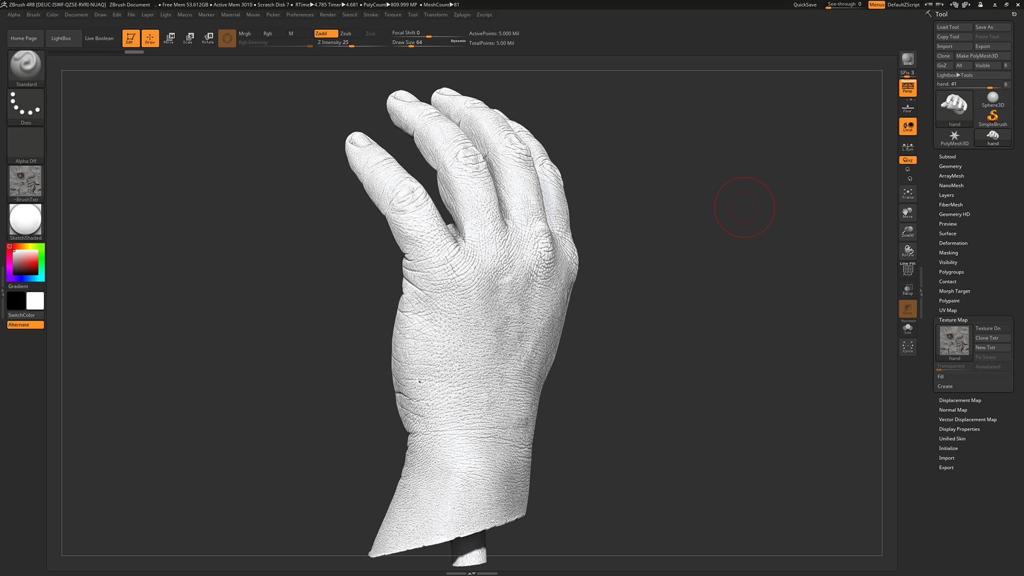Click the Move tool icon in top shelf
Screen dimensions: 1024x576
click(x=169, y=37)
